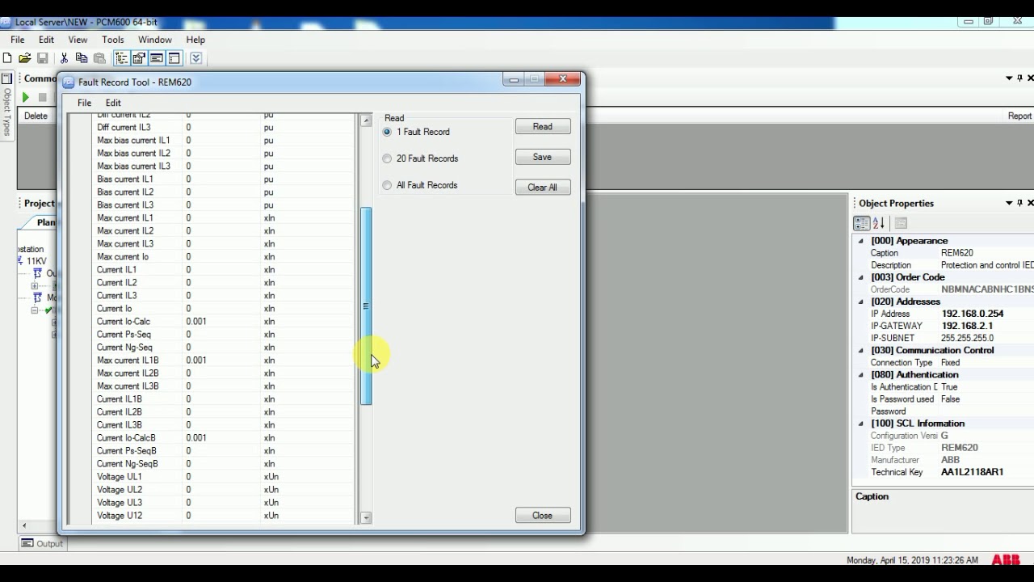Click the Save disk icon in the main toolbar
This screenshot has width=1034, height=582.
(43, 58)
